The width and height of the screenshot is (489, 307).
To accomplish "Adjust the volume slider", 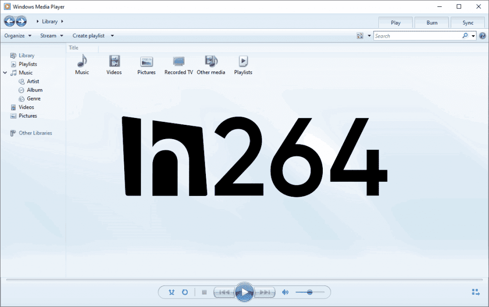I will point(310,292).
